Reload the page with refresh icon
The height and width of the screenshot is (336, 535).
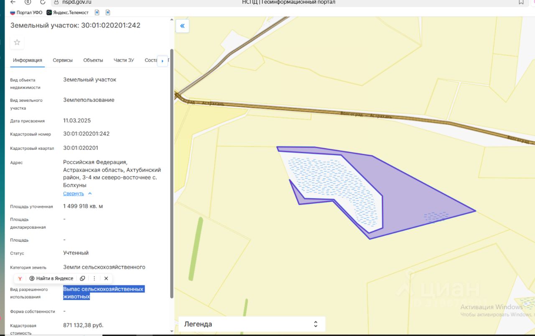[43, 2]
